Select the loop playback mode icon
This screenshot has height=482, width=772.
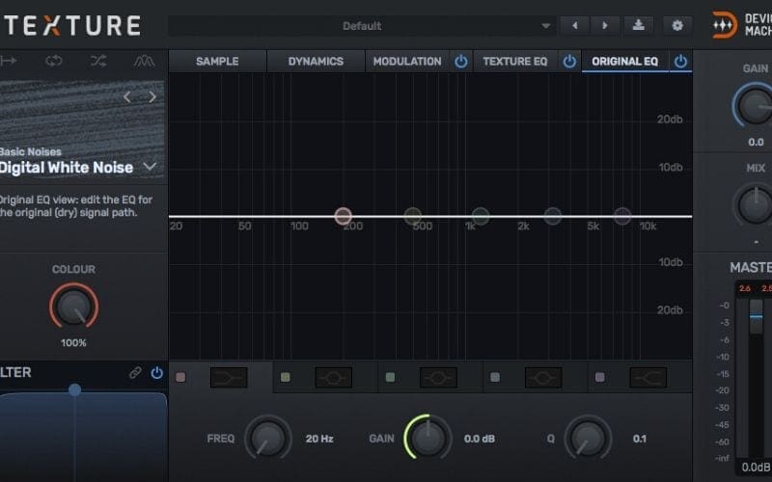click(54, 61)
